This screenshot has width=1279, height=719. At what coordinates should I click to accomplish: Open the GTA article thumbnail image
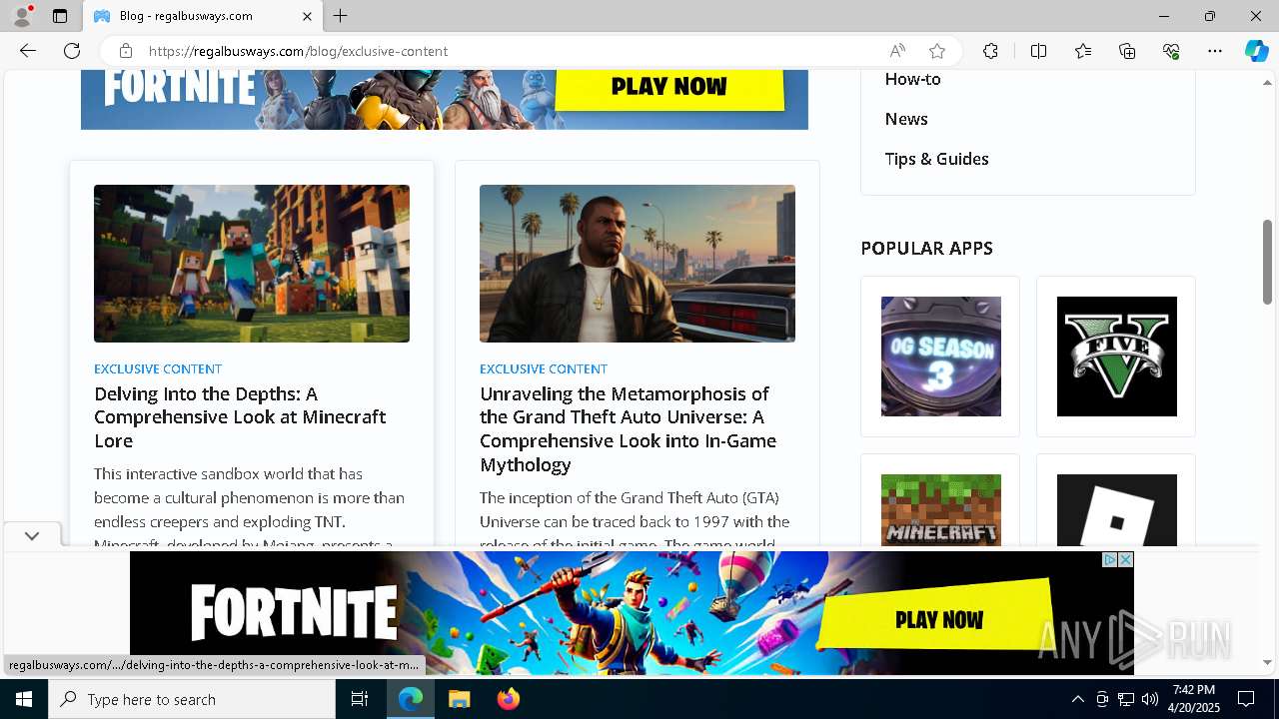pos(638,264)
